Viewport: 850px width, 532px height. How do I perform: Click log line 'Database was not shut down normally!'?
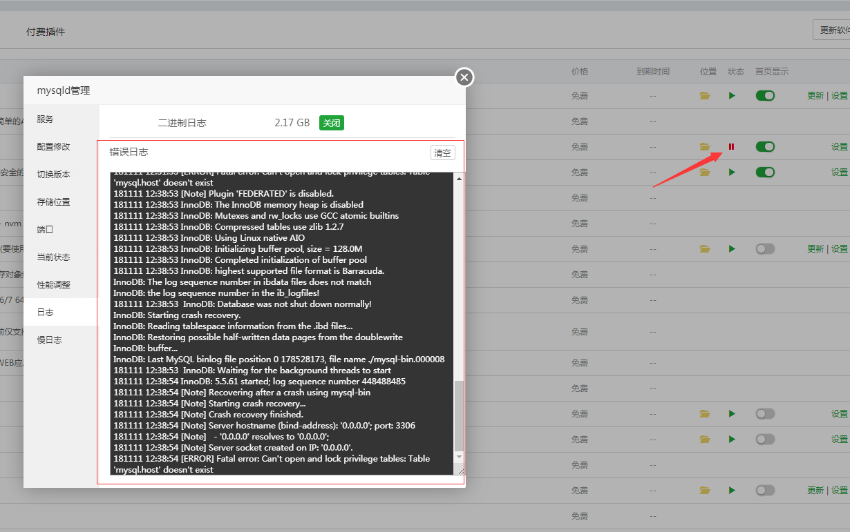(x=243, y=304)
